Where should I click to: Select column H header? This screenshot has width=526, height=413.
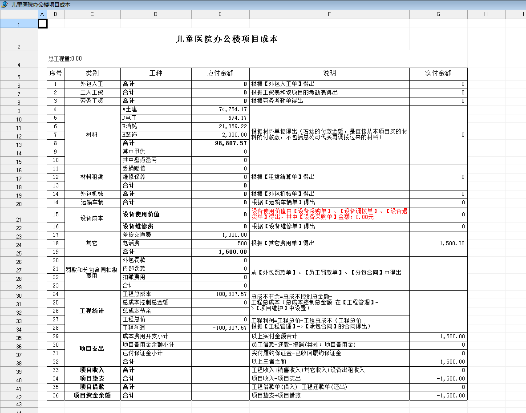point(486,14)
